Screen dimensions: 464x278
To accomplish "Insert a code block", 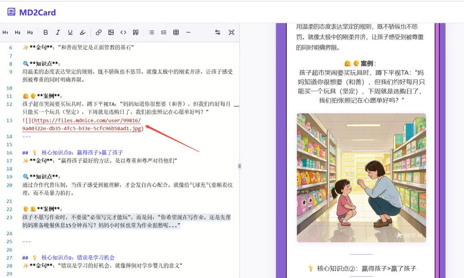I will pos(123,32).
